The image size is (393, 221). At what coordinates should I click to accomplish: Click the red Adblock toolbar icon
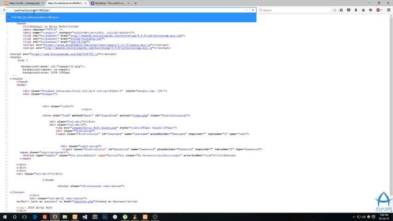coord(378,10)
